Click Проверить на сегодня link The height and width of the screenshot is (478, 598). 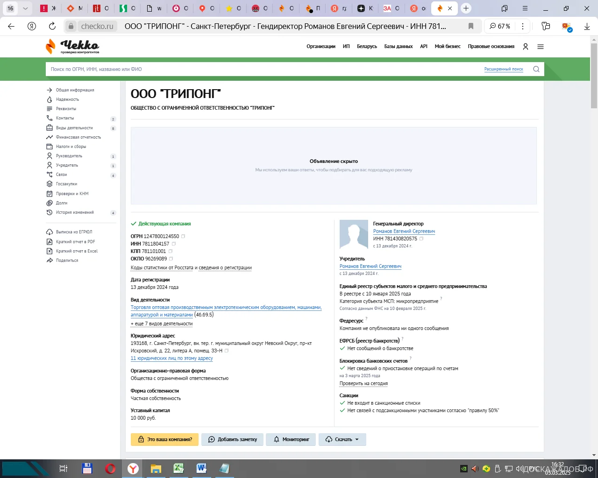(363, 383)
